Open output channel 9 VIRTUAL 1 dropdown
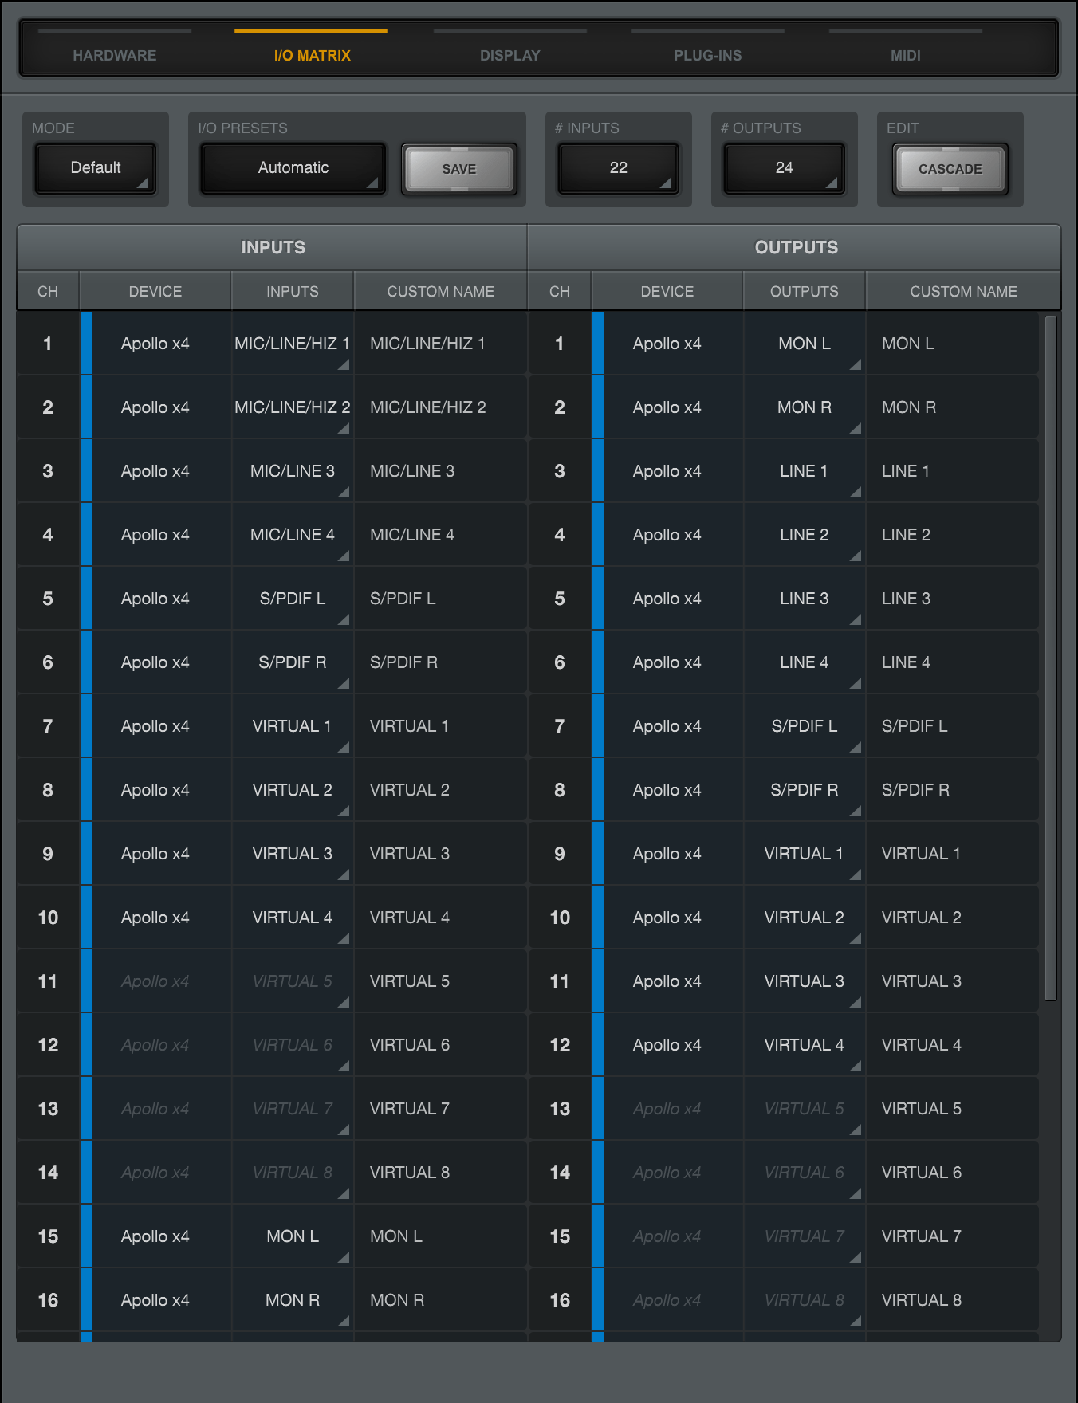Image resolution: width=1078 pixels, height=1403 pixels. point(805,854)
